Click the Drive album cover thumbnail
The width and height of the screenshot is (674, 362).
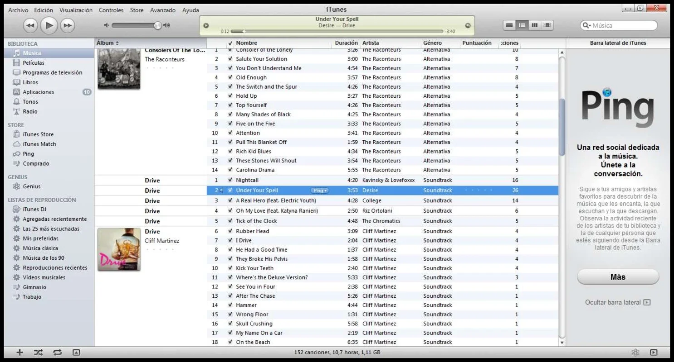coord(119,249)
